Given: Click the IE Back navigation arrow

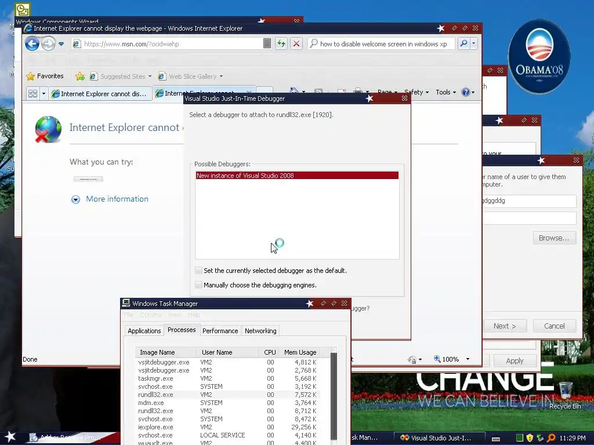Looking at the screenshot, I should pos(32,44).
